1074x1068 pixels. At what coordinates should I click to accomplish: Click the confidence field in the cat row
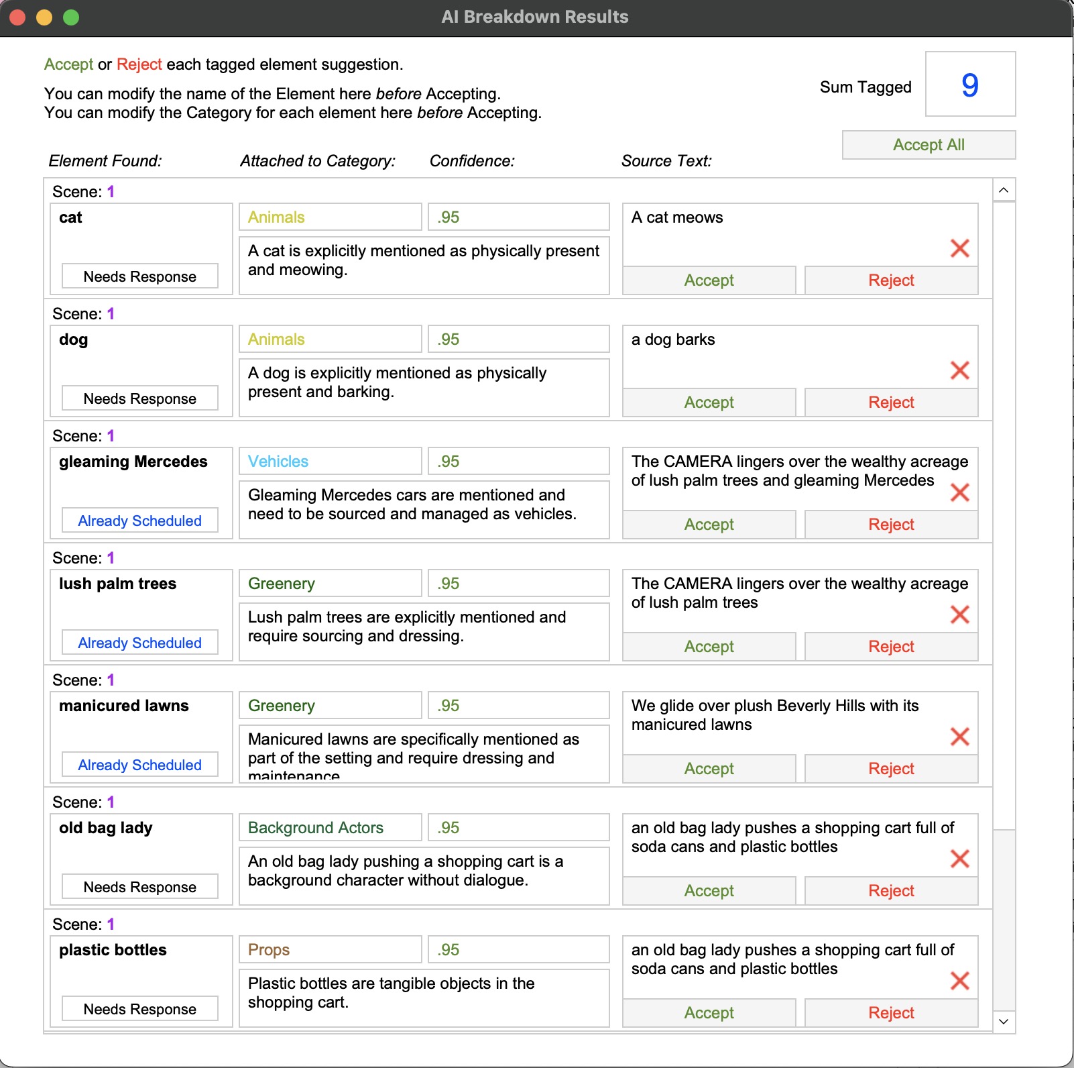519,217
